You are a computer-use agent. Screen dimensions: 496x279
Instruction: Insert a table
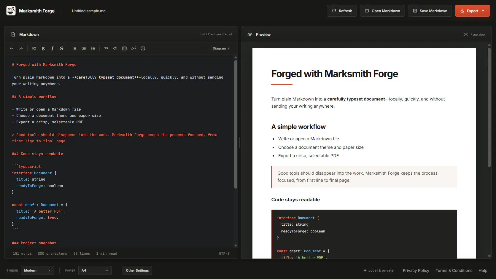point(125,48)
